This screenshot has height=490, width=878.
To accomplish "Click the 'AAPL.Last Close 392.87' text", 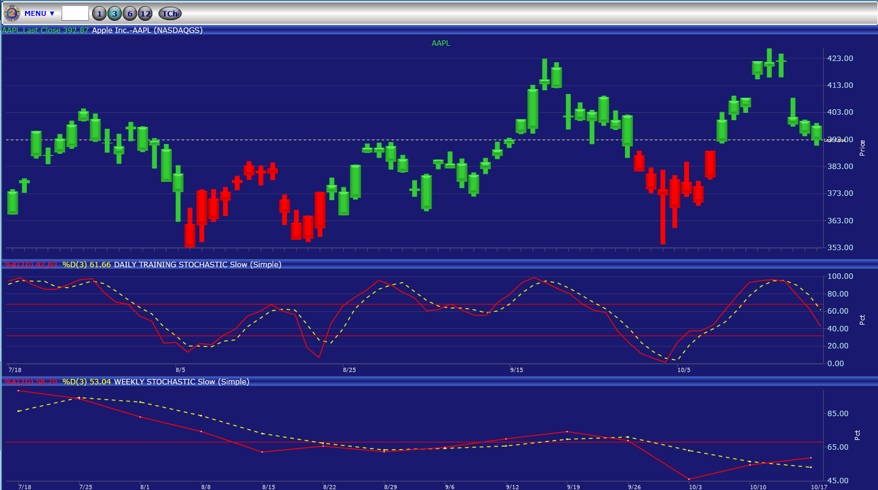I will point(46,30).
